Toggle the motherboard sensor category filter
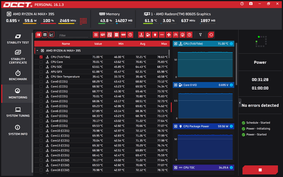This screenshot has height=177, width=283. [x=110, y=35]
